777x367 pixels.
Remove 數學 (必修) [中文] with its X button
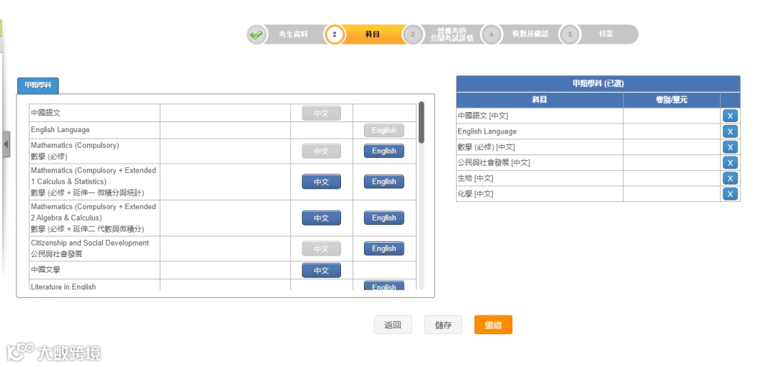point(730,147)
